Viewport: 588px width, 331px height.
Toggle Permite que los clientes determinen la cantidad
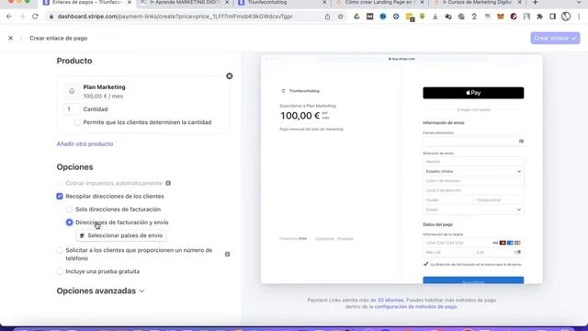click(77, 122)
